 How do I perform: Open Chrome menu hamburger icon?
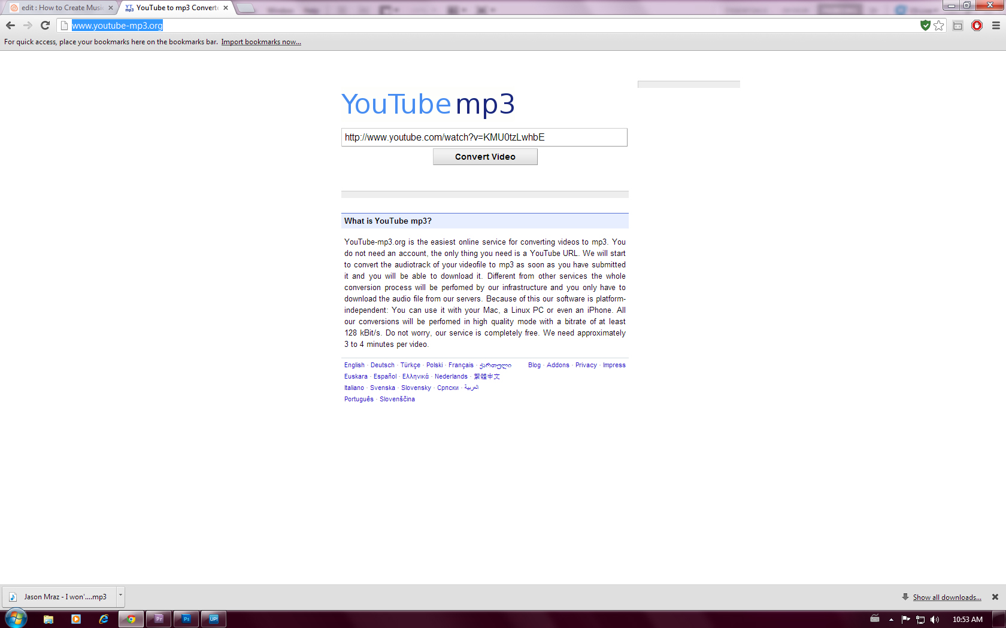pos(996,25)
